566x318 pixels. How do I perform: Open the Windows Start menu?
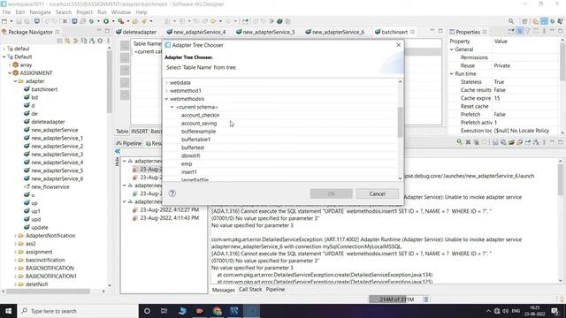8,311
